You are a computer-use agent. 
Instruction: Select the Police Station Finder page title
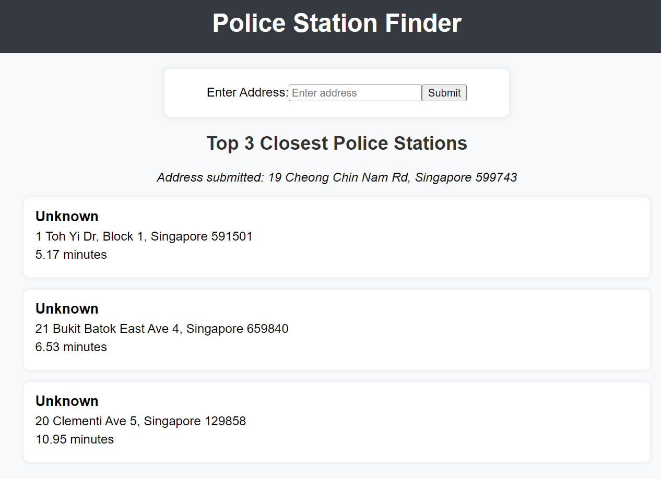pyautogui.click(x=336, y=23)
